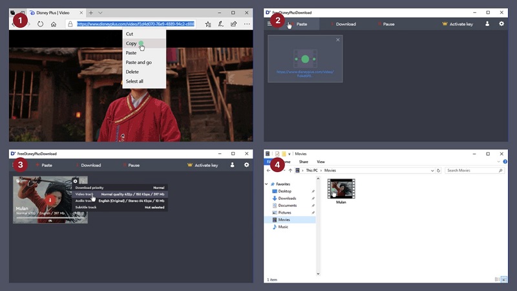The height and width of the screenshot is (291, 517).
Task: Open the Share ribbon tab in Explorer
Action: coord(303,162)
